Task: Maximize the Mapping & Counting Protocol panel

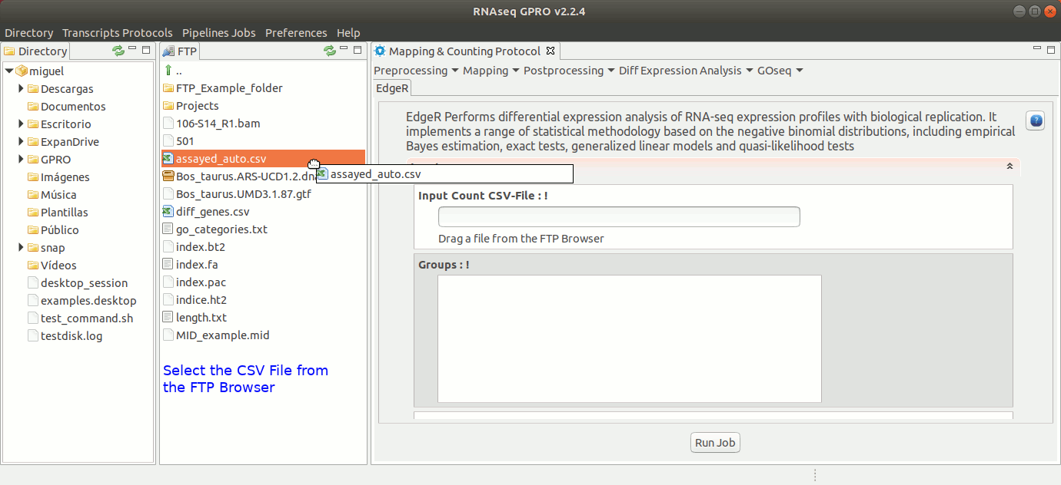Action: click(1050, 50)
